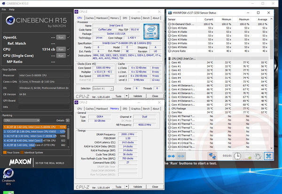Run the CPU benchmark
This screenshot has width=282, height=194.
point(61,49)
